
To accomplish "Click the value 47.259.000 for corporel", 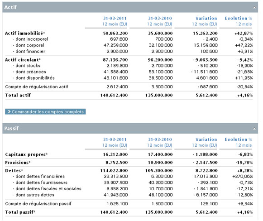I will (x=115, y=45).
